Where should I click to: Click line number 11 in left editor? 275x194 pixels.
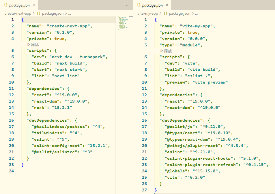[11, 88]
